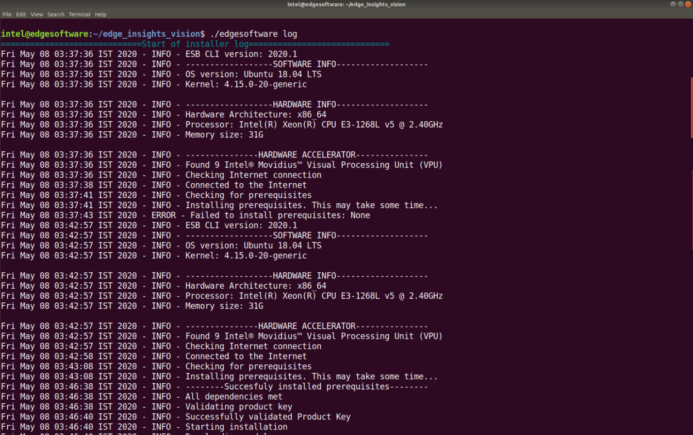Select the 03:37:36 'ESB CLI version: 2020.1' line
This screenshot has height=435, width=693.
pos(149,54)
